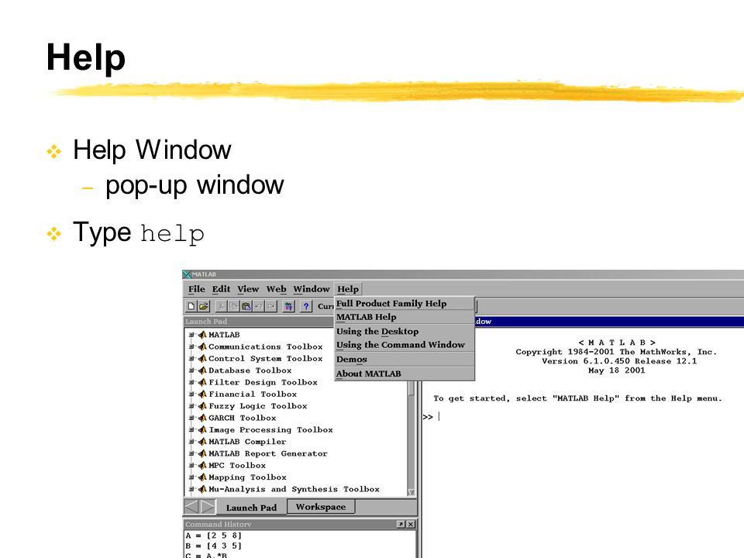Screen dimensions: 744x558
Task: Click the MATLAB logo icon beside Control System Toolbox
Action: click(x=202, y=359)
